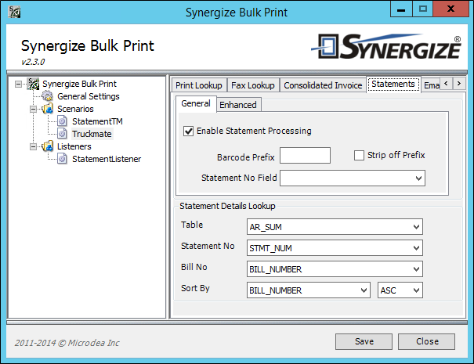Click the Listeners folder icon
Screen dimensions: 474x364
48,146
